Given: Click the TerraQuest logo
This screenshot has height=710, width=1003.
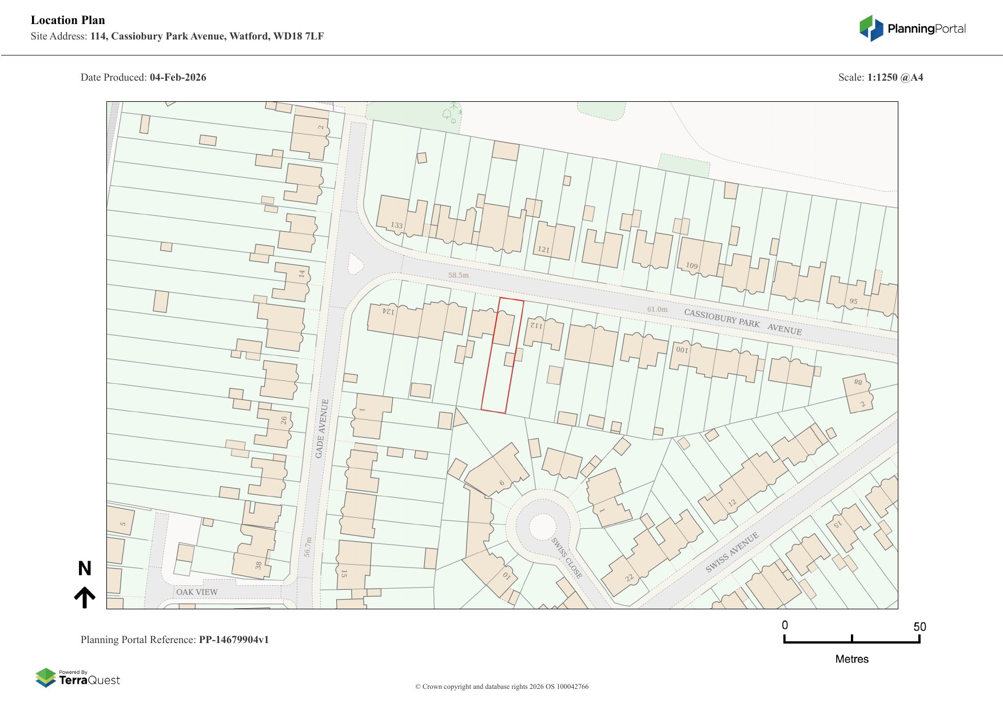Looking at the screenshot, I should pyautogui.click(x=78, y=678).
